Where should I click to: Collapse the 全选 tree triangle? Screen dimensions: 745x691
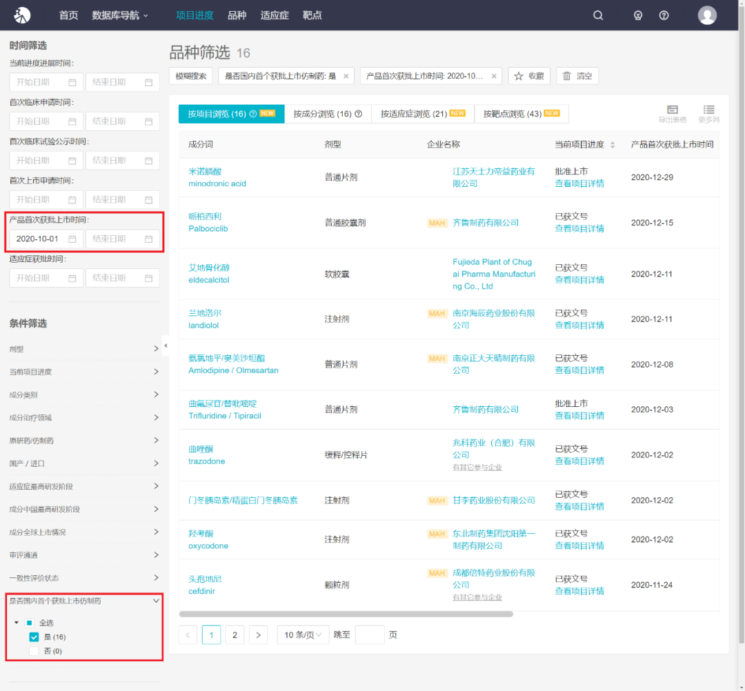[x=17, y=623]
